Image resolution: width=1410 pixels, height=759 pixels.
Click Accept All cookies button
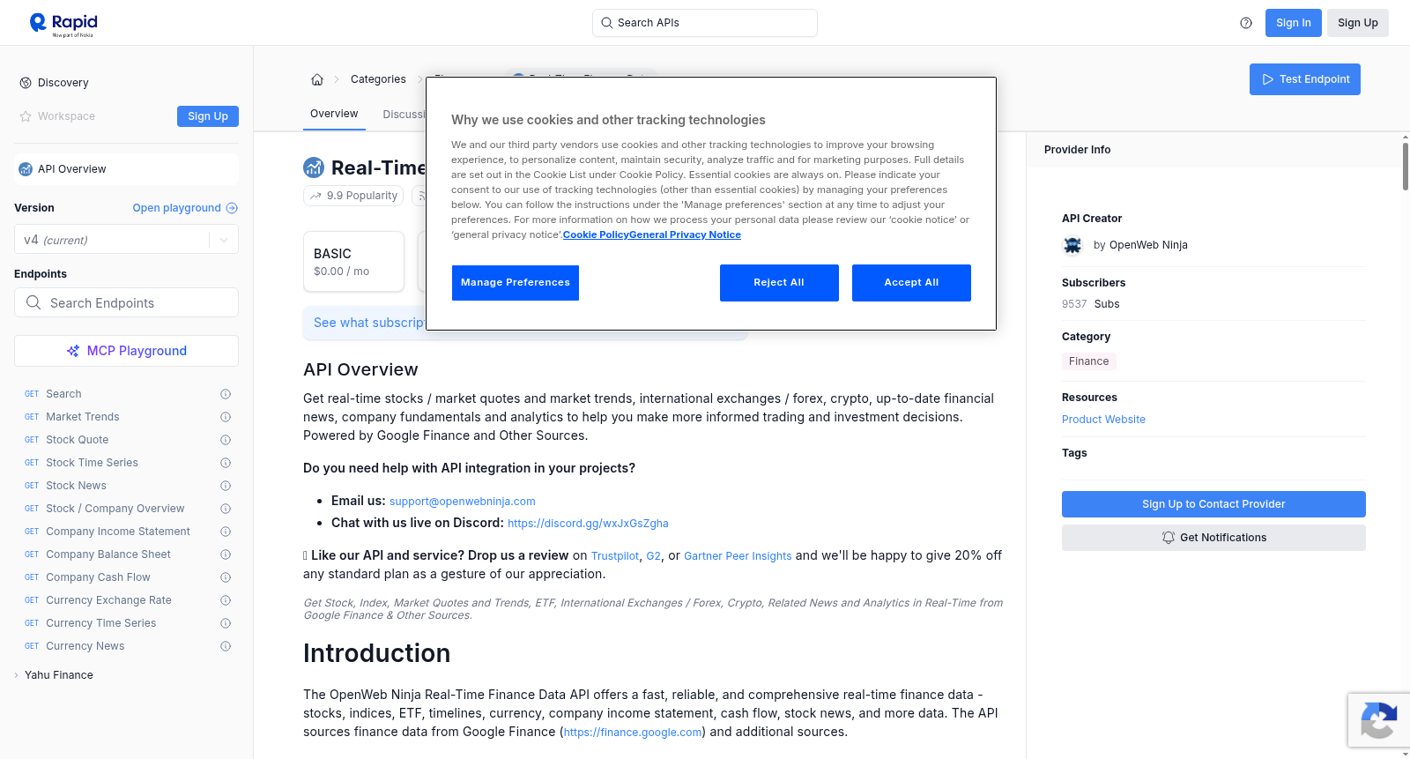tap(911, 283)
